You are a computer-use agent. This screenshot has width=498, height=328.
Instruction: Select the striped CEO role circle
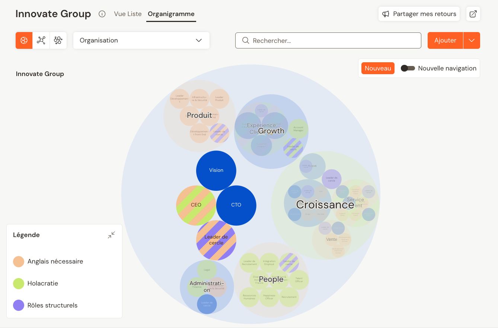coord(196,205)
